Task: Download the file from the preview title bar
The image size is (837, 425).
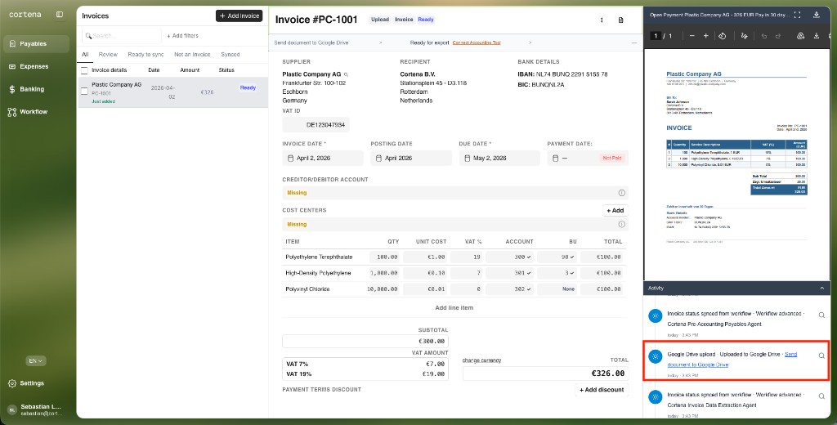Action: tap(817, 15)
